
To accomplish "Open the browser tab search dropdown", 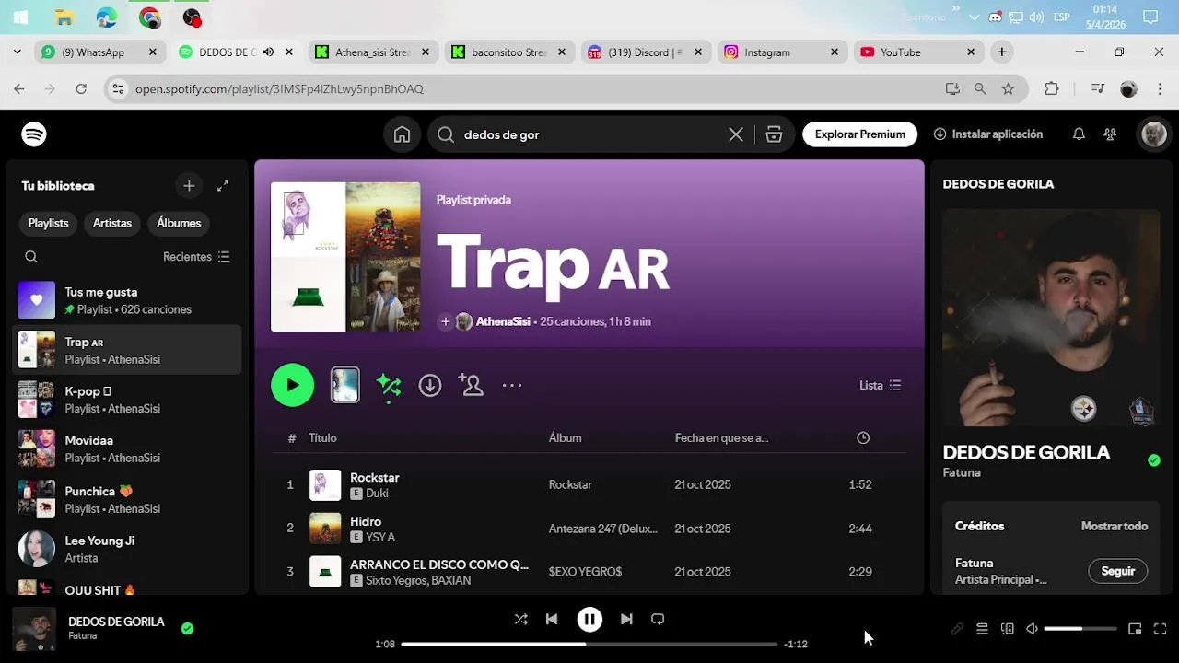I will [17, 52].
